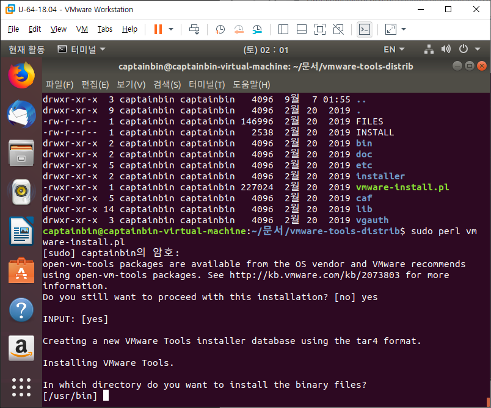Viewport: 491px width, 408px height.
Task: Open the Help question mark icon
Action: tap(21, 310)
